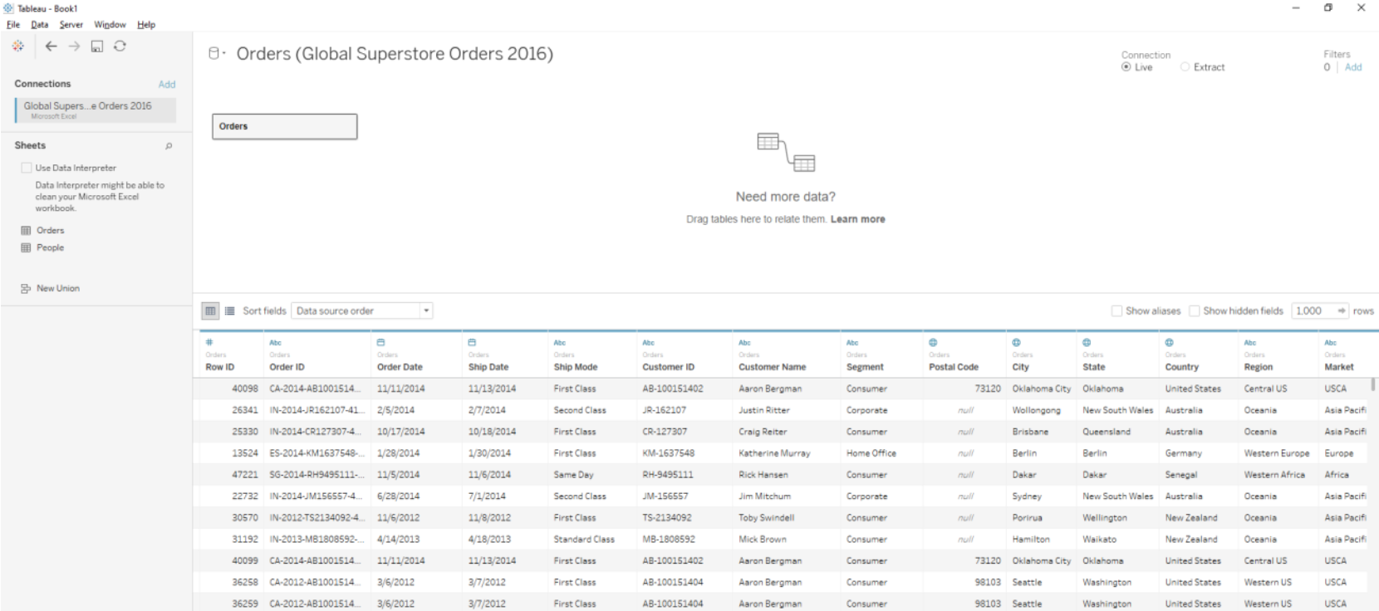Open the Help menu
This screenshot has width=1379, height=611.
pos(146,25)
